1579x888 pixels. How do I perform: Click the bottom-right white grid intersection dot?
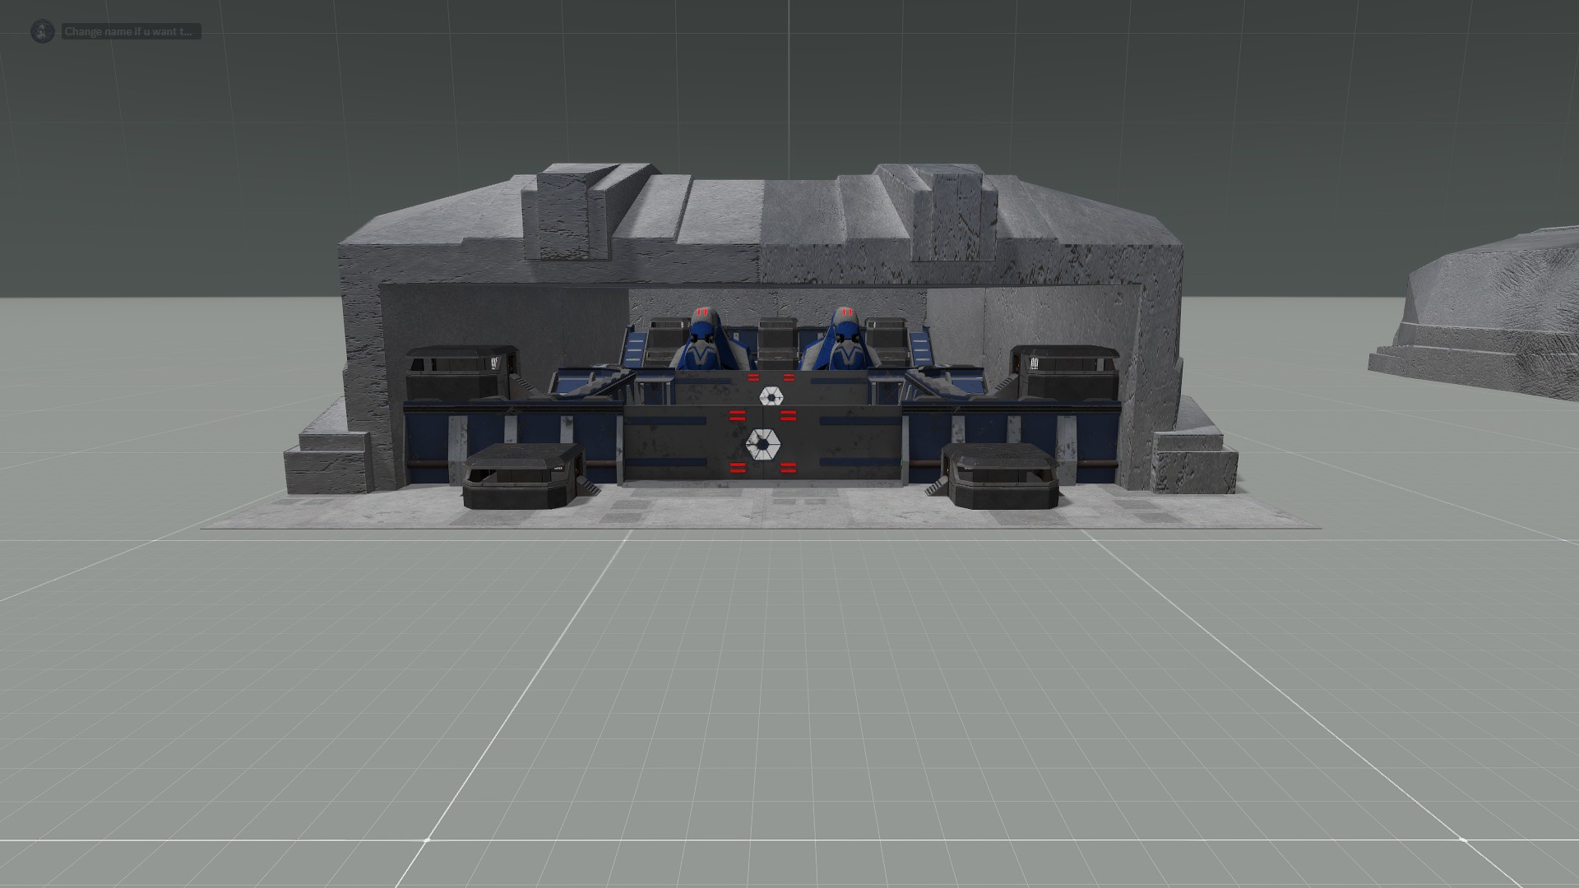click(x=1463, y=839)
